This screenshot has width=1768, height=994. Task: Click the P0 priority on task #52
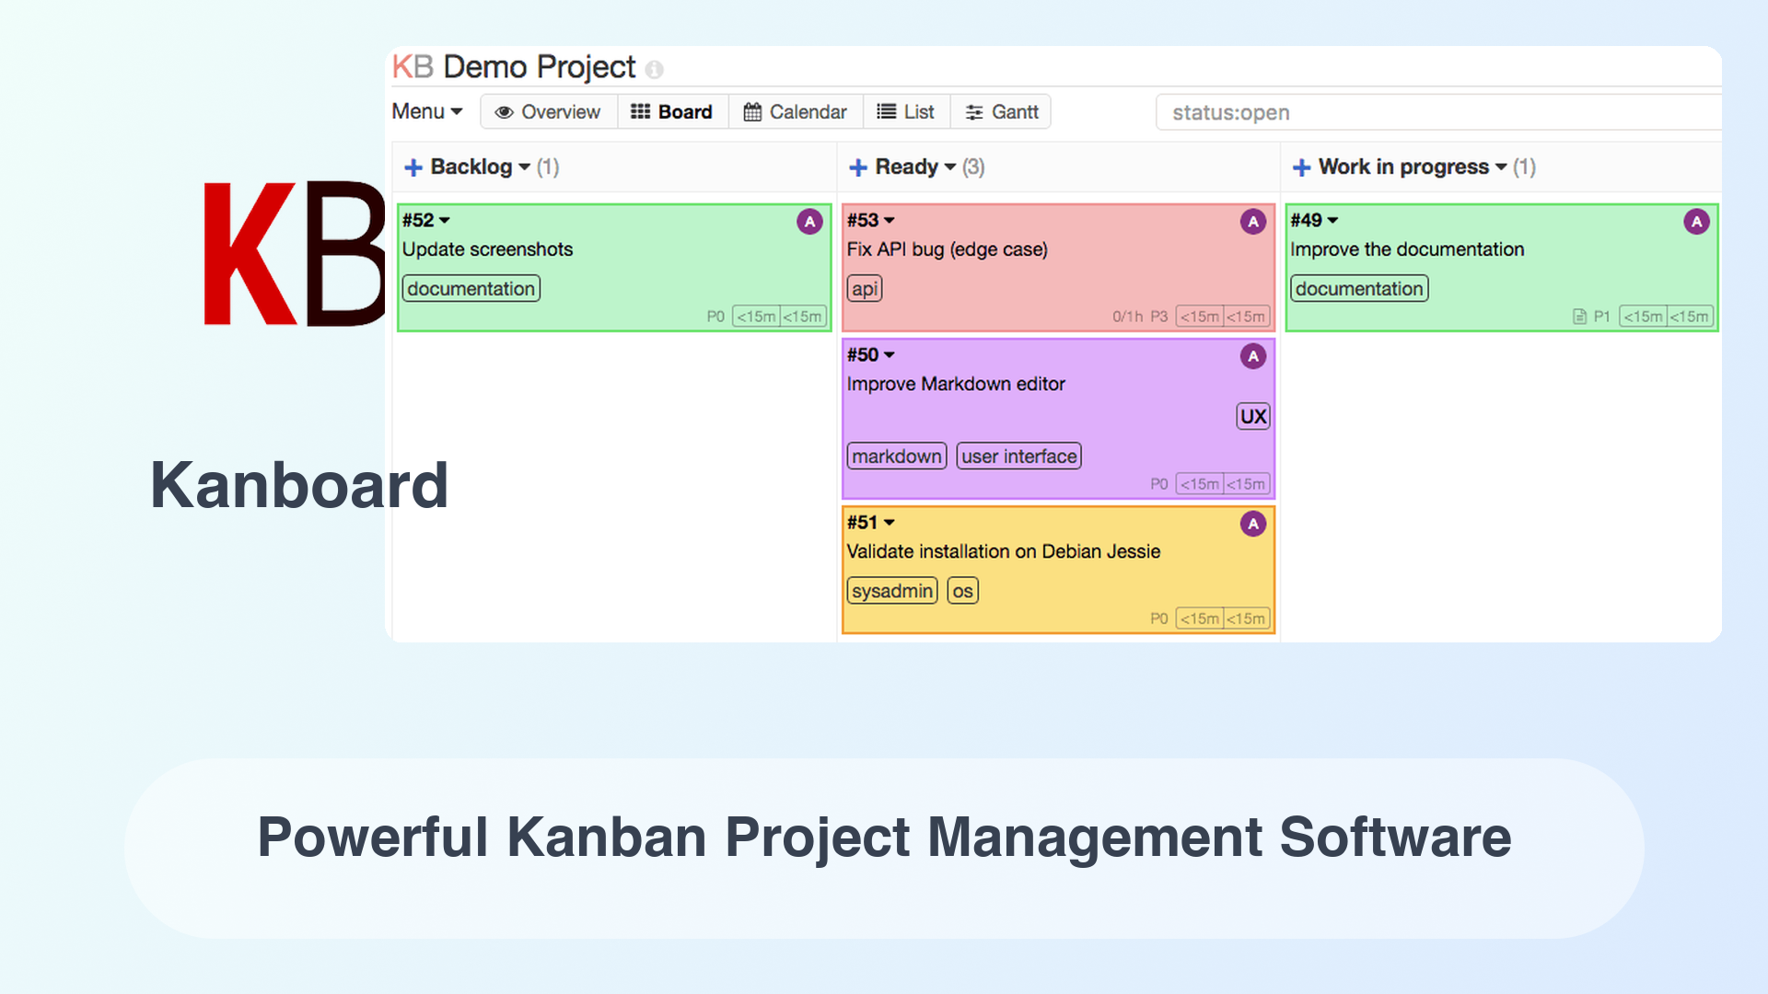coord(715,317)
